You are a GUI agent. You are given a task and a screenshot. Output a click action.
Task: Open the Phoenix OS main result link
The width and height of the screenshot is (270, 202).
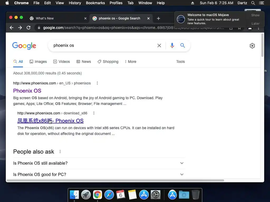pyautogui.click(x=27, y=91)
